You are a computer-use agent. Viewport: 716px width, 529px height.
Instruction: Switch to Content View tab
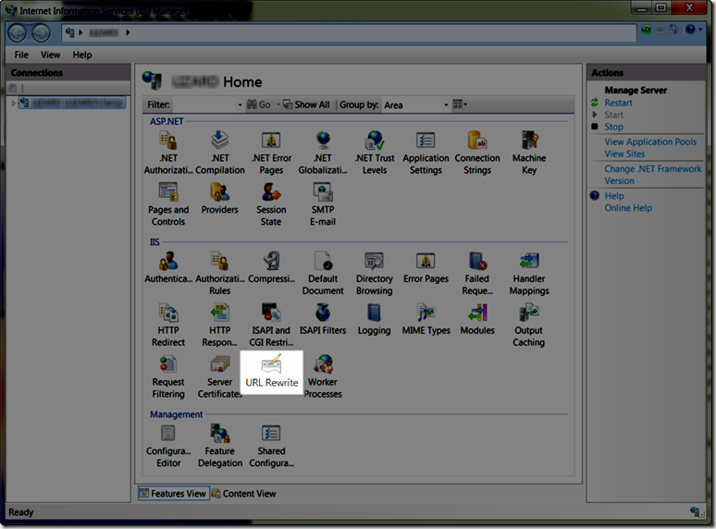tap(244, 494)
